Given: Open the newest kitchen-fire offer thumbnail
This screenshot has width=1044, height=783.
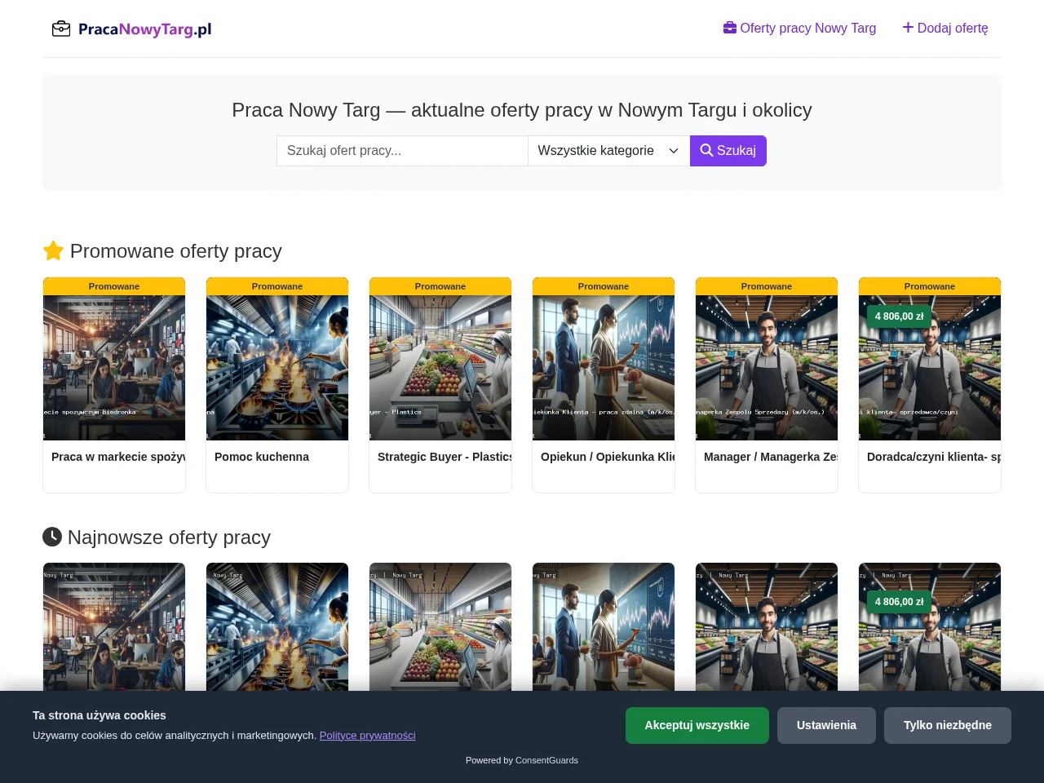Looking at the screenshot, I should click(277, 627).
